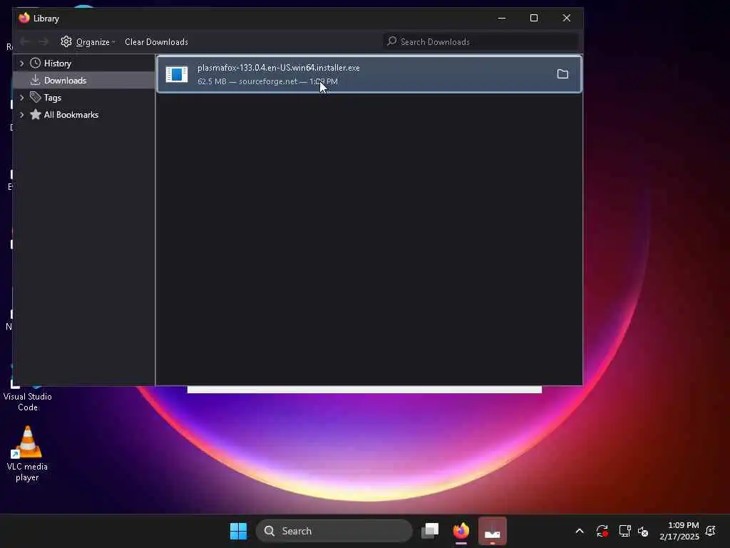Click the search magnifier icon in Library
730x548 pixels.
pos(392,41)
